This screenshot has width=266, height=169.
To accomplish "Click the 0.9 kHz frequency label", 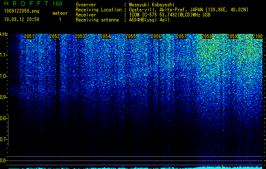I will click(3, 97).
